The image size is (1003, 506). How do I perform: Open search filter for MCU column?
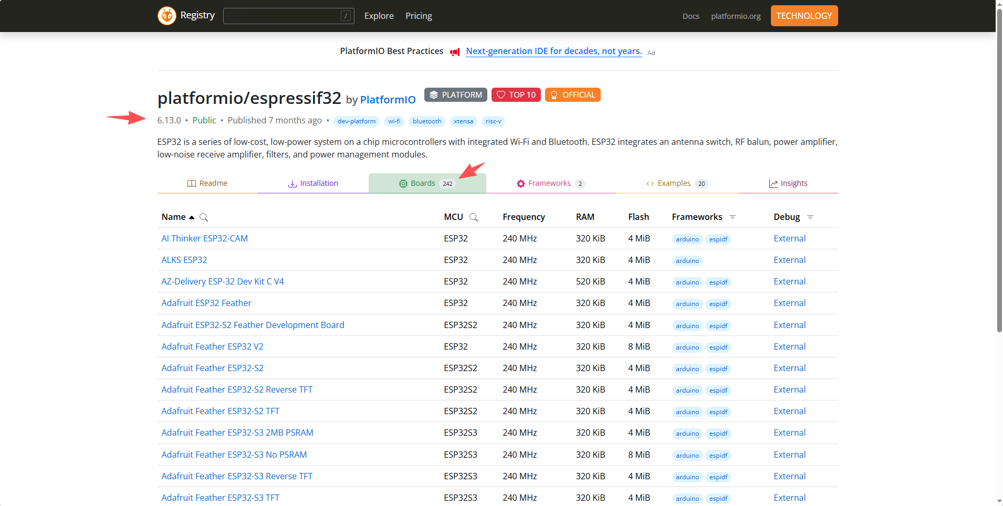pyautogui.click(x=474, y=217)
